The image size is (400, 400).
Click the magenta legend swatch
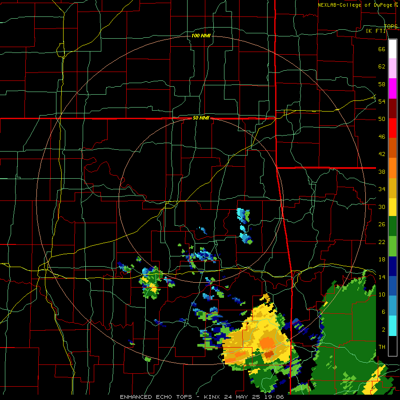(x=392, y=88)
